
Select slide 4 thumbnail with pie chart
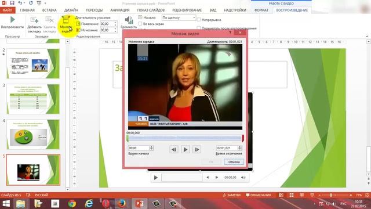coord(33,134)
